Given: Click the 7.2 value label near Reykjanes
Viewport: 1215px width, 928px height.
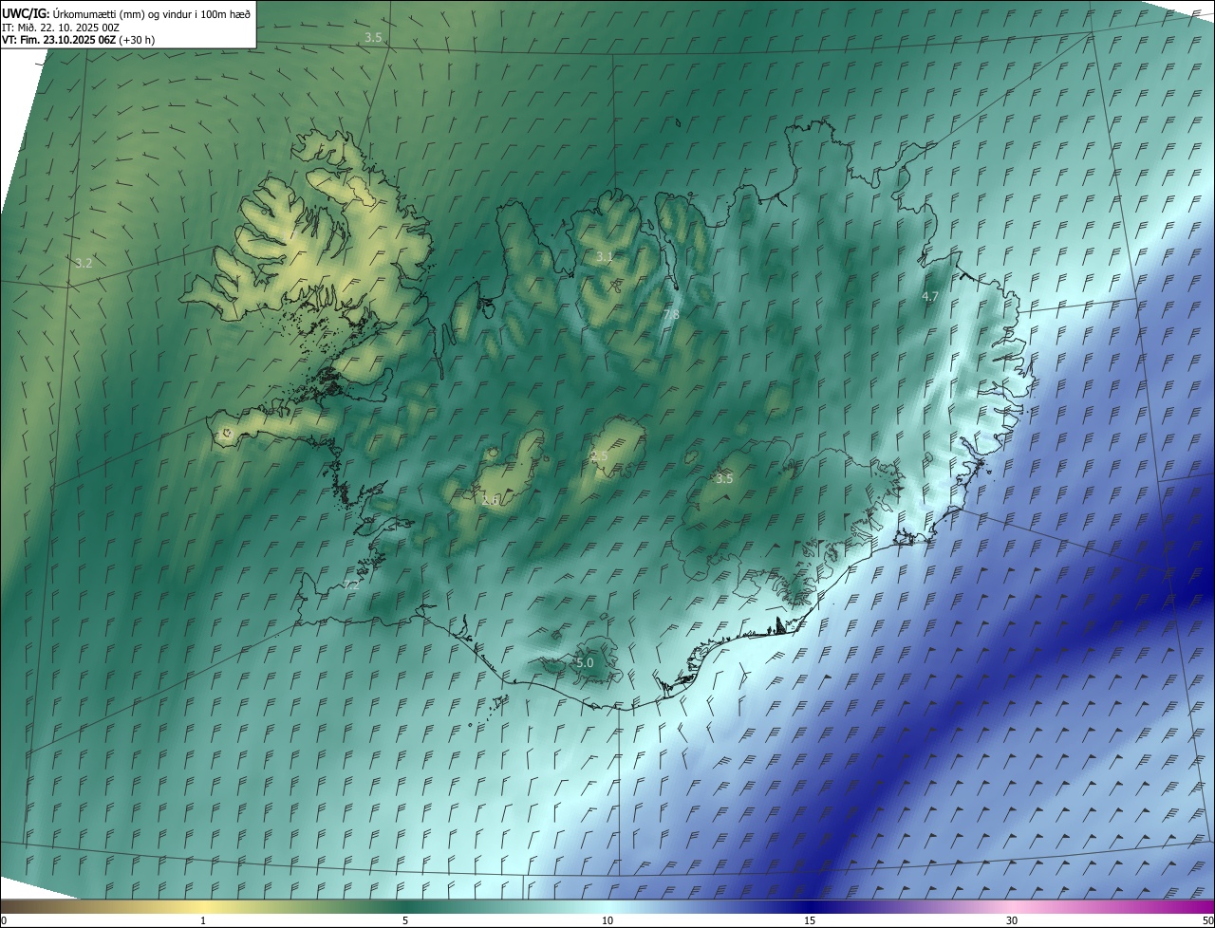Looking at the screenshot, I should tap(352, 585).
